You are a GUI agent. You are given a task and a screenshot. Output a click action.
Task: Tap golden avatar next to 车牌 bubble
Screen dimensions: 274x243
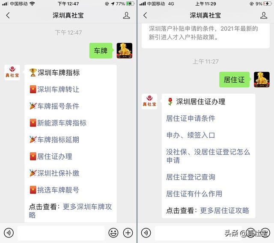click(125, 50)
